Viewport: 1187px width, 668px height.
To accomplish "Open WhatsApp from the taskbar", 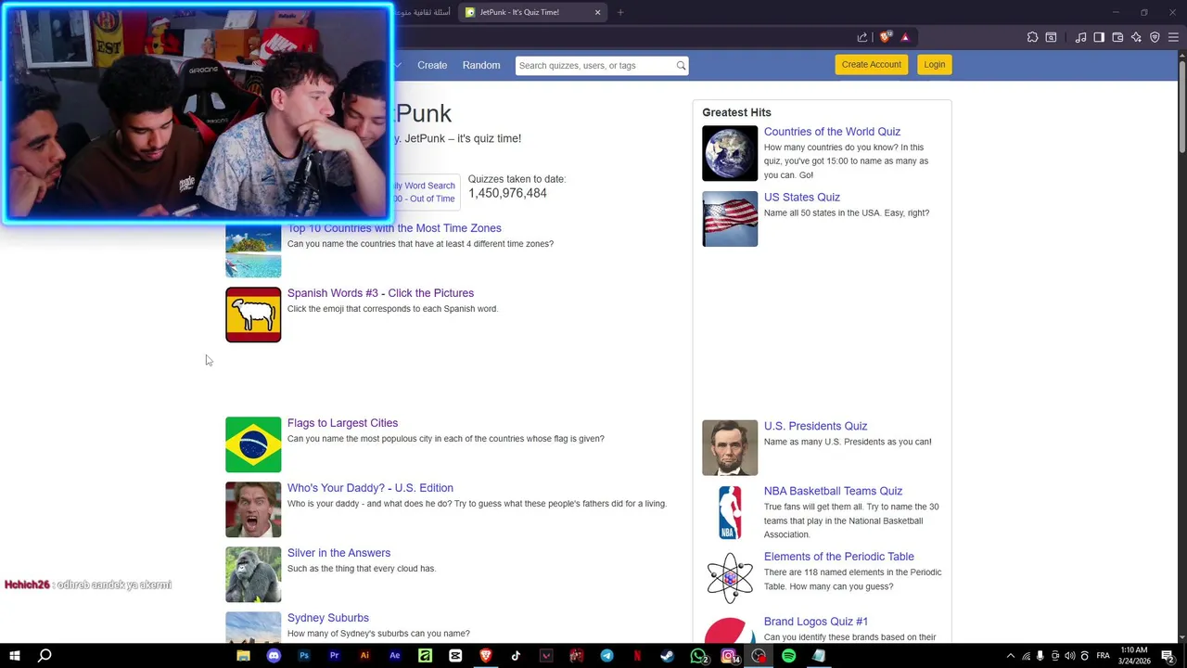I will tap(698, 656).
